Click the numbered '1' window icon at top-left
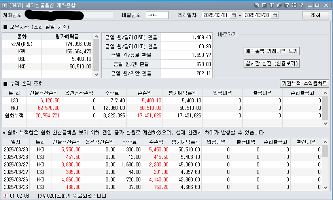 [4, 5]
